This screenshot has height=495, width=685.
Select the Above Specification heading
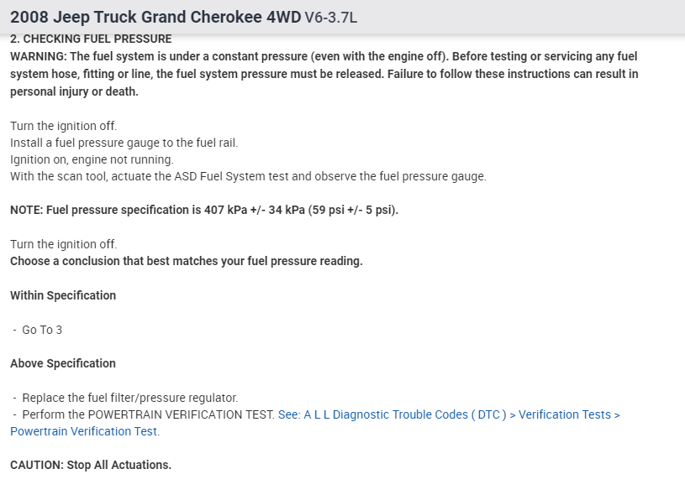tap(63, 363)
